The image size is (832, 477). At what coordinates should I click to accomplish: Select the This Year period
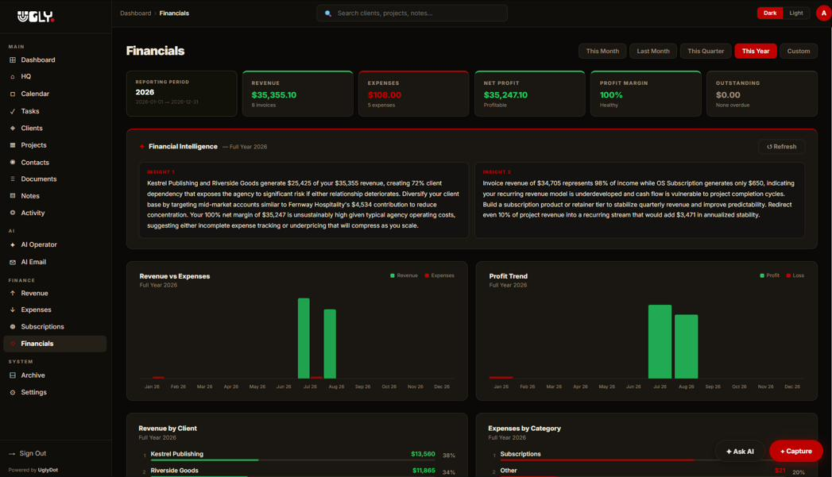756,51
